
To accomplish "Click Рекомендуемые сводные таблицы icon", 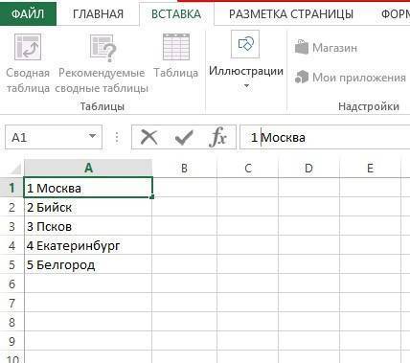I will point(102,48).
